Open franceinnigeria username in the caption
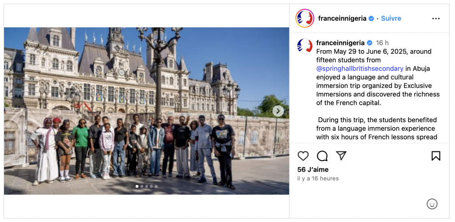The image size is (455, 222). [340, 43]
